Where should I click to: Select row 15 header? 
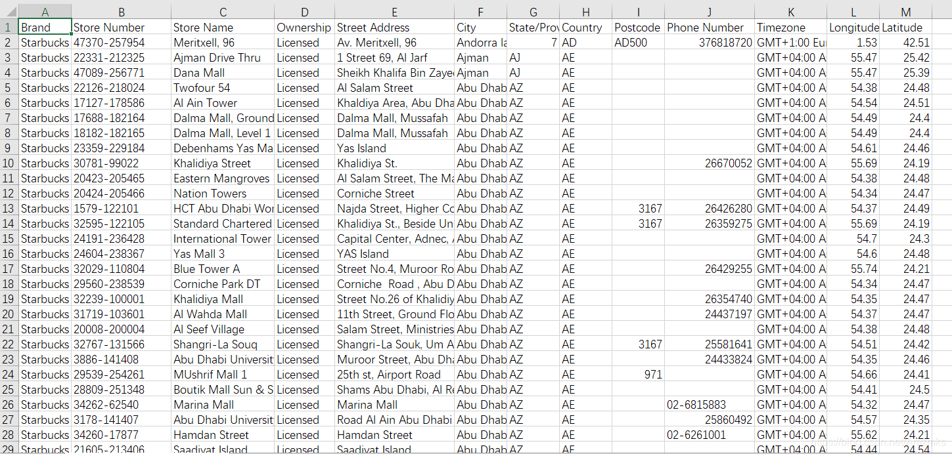pyautogui.click(x=9, y=239)
